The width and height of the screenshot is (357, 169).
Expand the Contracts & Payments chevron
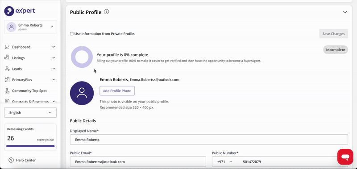tap(54, 102)
